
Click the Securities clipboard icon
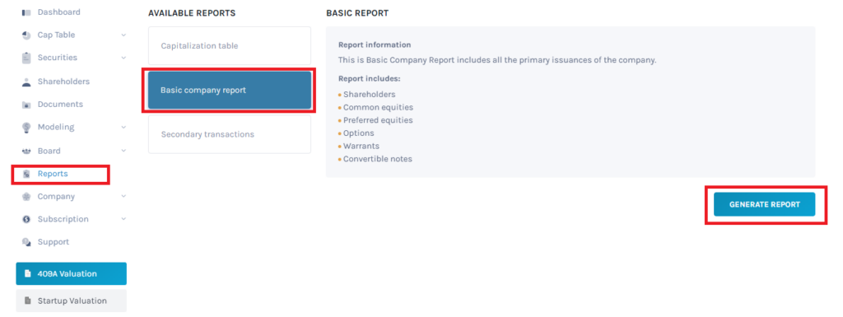[x=26, y=58]
